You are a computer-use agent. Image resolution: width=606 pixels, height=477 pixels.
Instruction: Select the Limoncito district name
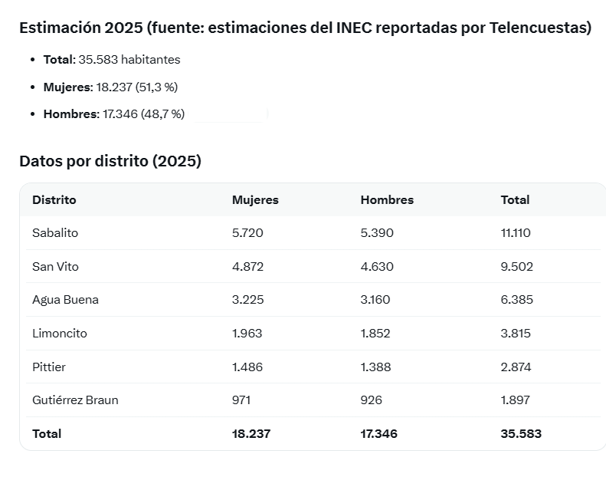click(60, 334)
